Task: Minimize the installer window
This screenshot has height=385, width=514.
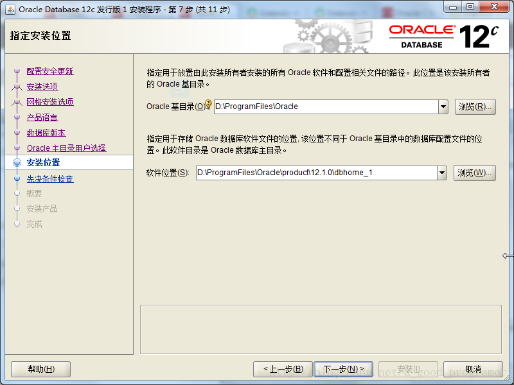Action: 453,6
